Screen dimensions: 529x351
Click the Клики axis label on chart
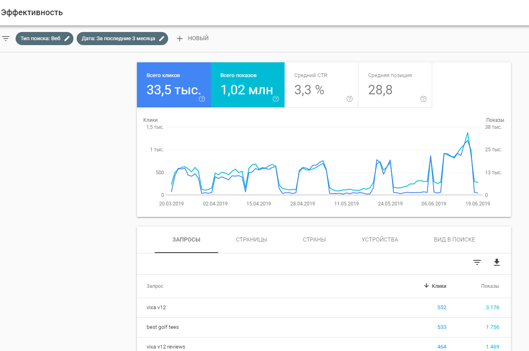tap(150, 120)
